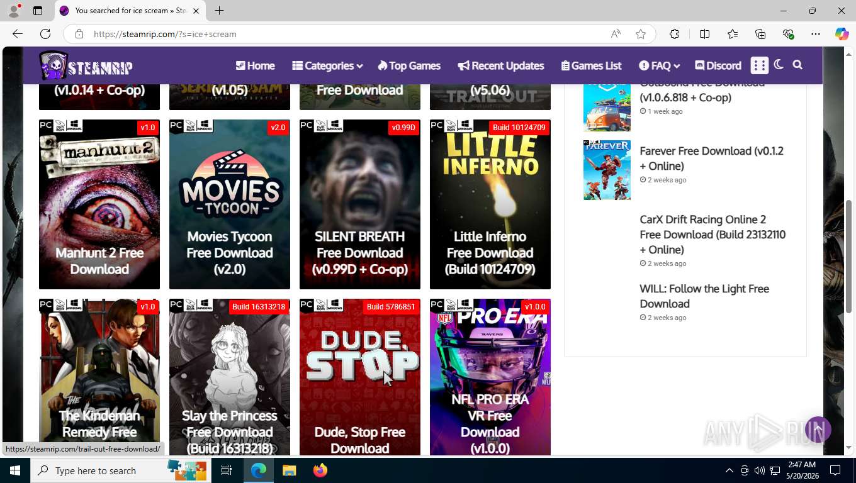Open the site search magnifier icon
Screen dimensions: 856x483
pos(797,65)
